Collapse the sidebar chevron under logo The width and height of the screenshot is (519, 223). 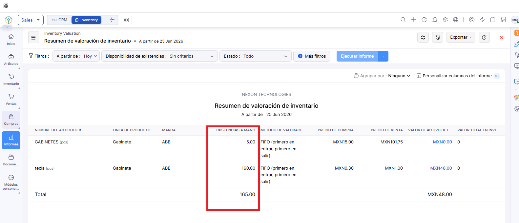[7, 27]
